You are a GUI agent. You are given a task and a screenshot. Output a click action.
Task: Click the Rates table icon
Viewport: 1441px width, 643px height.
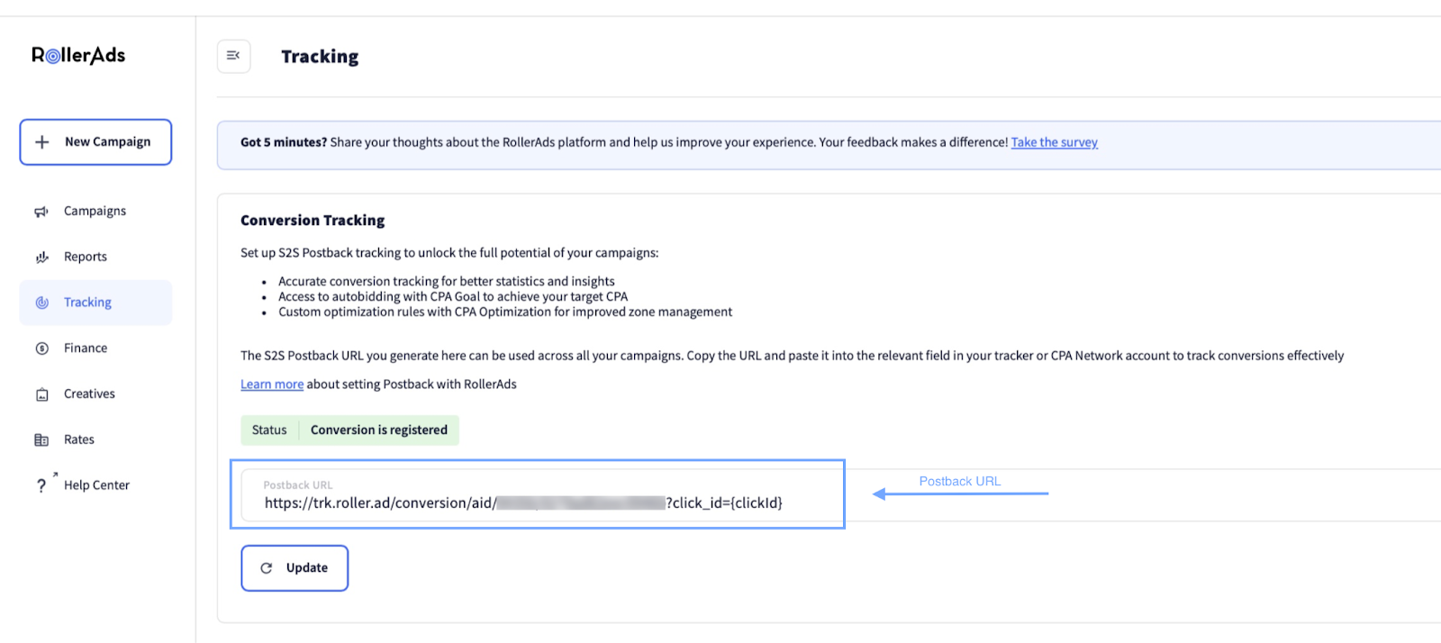41,440
